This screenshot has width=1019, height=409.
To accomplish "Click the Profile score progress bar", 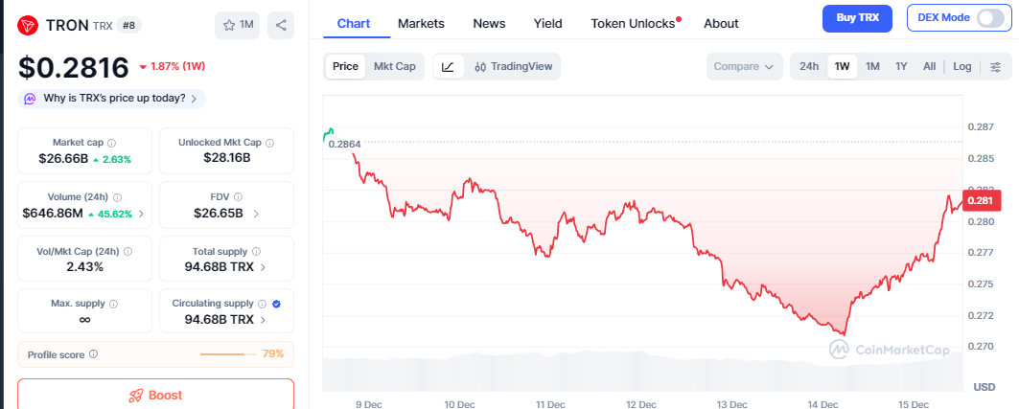I will point(227,353).
